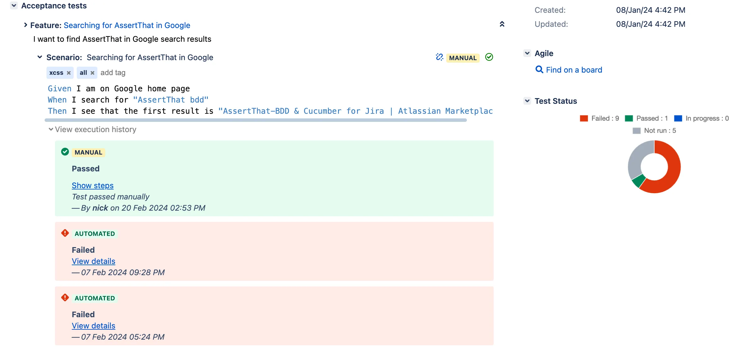Click the horizontal scrollbar under the scenario steps
Viewport: 739px width, 349px height.
(256, 120)
